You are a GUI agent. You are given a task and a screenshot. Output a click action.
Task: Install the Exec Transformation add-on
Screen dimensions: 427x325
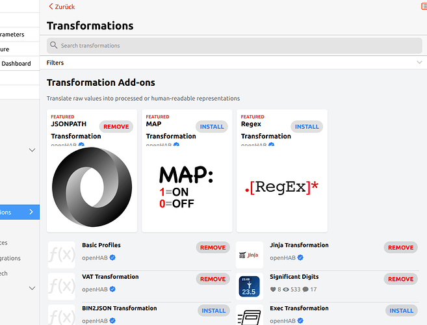point(402,311)
